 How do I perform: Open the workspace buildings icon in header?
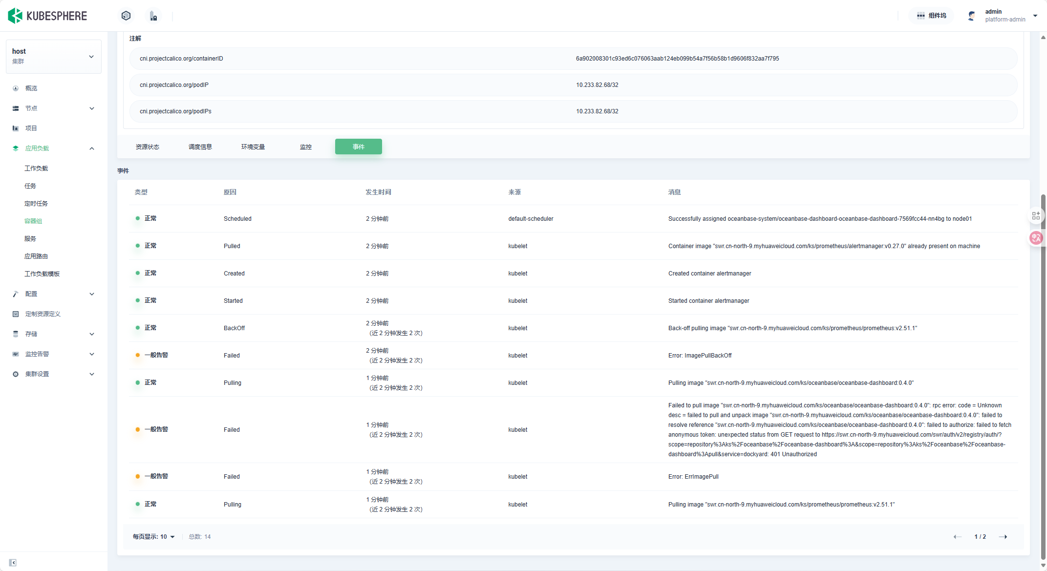point(153,16)
